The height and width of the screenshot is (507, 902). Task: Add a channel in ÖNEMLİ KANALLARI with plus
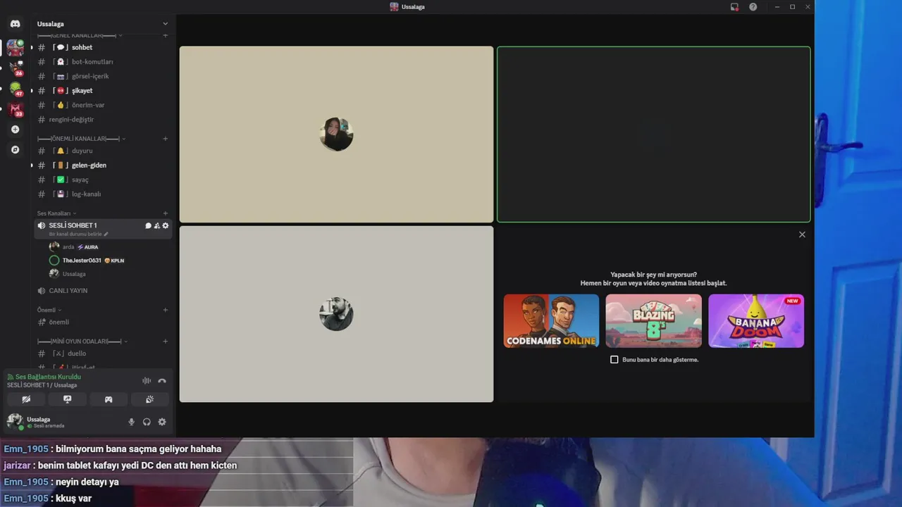point(166,139)
